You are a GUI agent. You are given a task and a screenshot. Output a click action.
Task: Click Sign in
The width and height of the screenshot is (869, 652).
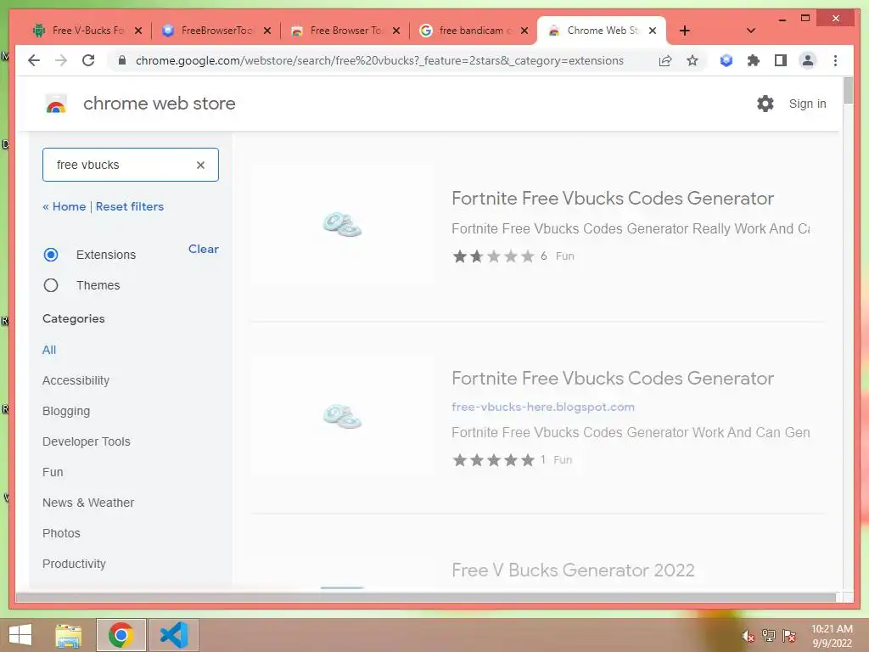(807, 104)
